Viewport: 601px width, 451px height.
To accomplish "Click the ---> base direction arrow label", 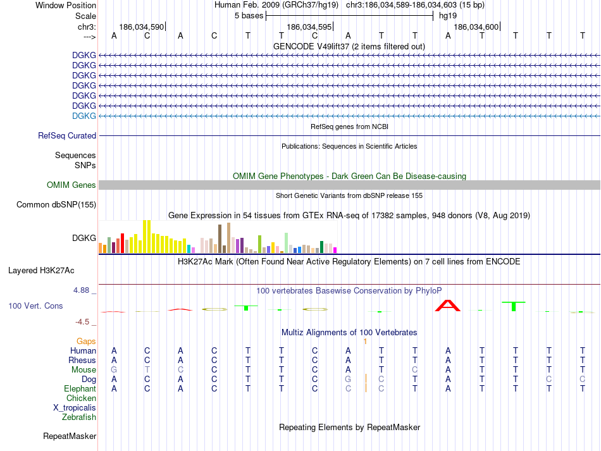I will click(90, 37).
